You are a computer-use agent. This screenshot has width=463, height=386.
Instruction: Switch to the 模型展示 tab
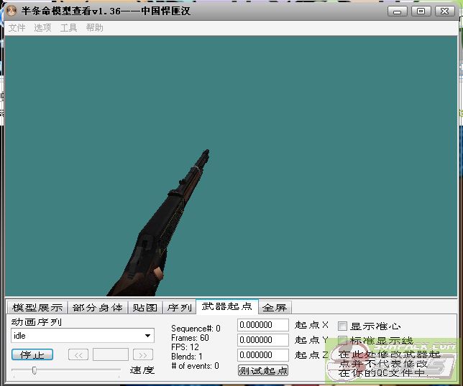[x=37, y=307]
